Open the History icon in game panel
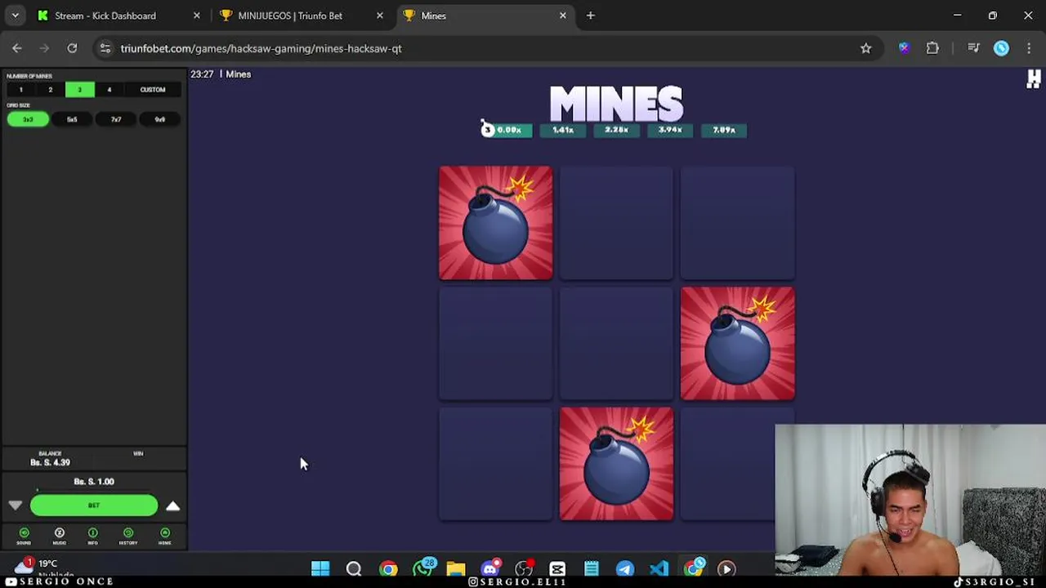Image resolution: width=1046 pixels, height=588 pixels. tap(128, 536)
